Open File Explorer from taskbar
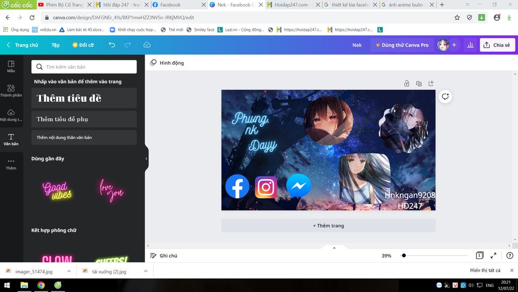This screenshot has height=292, width=518. (x=24, y=285)
